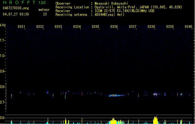The height and width of the screenshot is (124, 195).
Task: Click the Receiving Location label
Action: point(72,7)
